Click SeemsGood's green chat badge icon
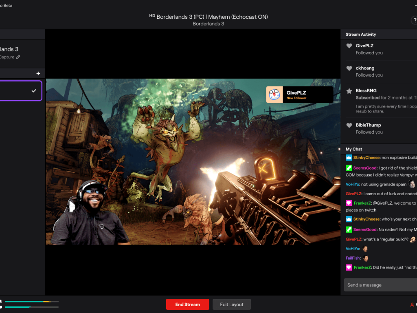417x313 pixels. tap(348, 167)
